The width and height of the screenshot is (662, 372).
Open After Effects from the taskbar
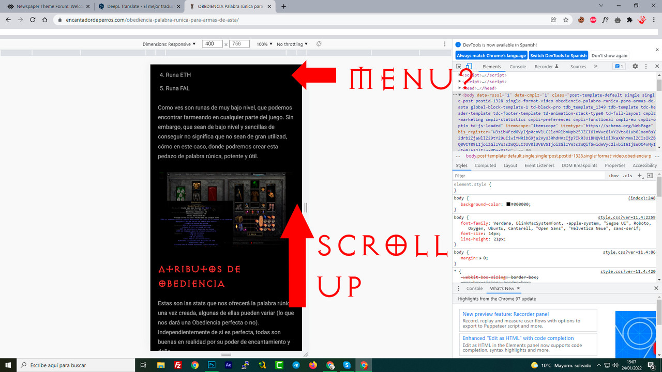[228, 365]
